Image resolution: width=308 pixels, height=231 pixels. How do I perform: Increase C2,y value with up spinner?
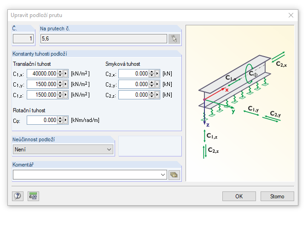point(151,82)
